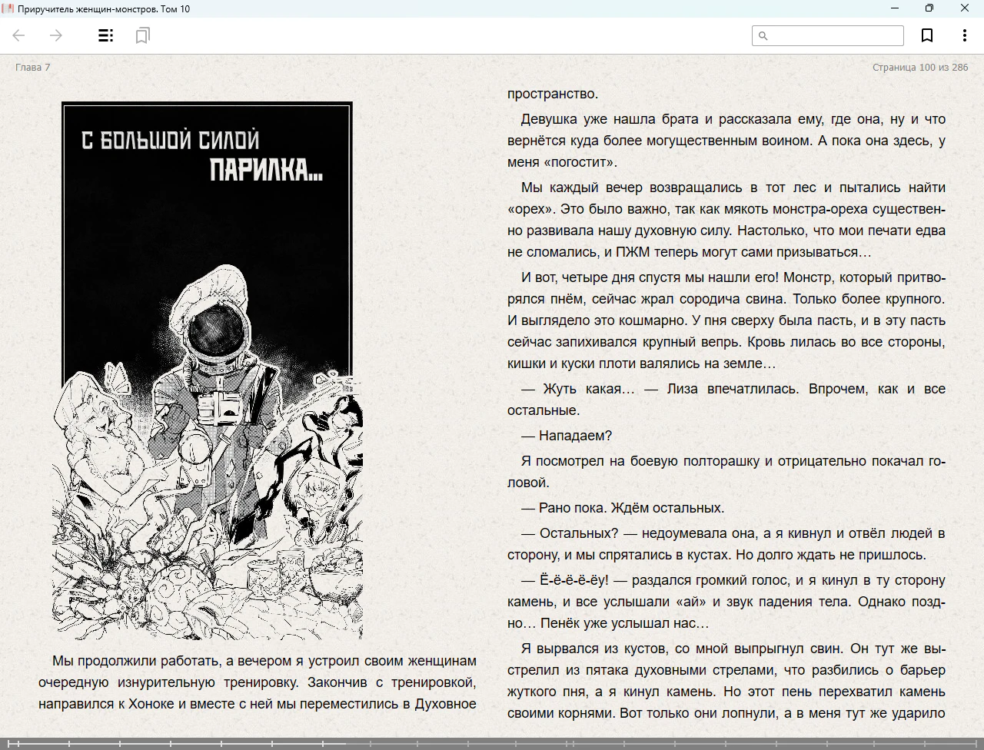Go back with the left arrow icon
984x750 pixels.
19,35
